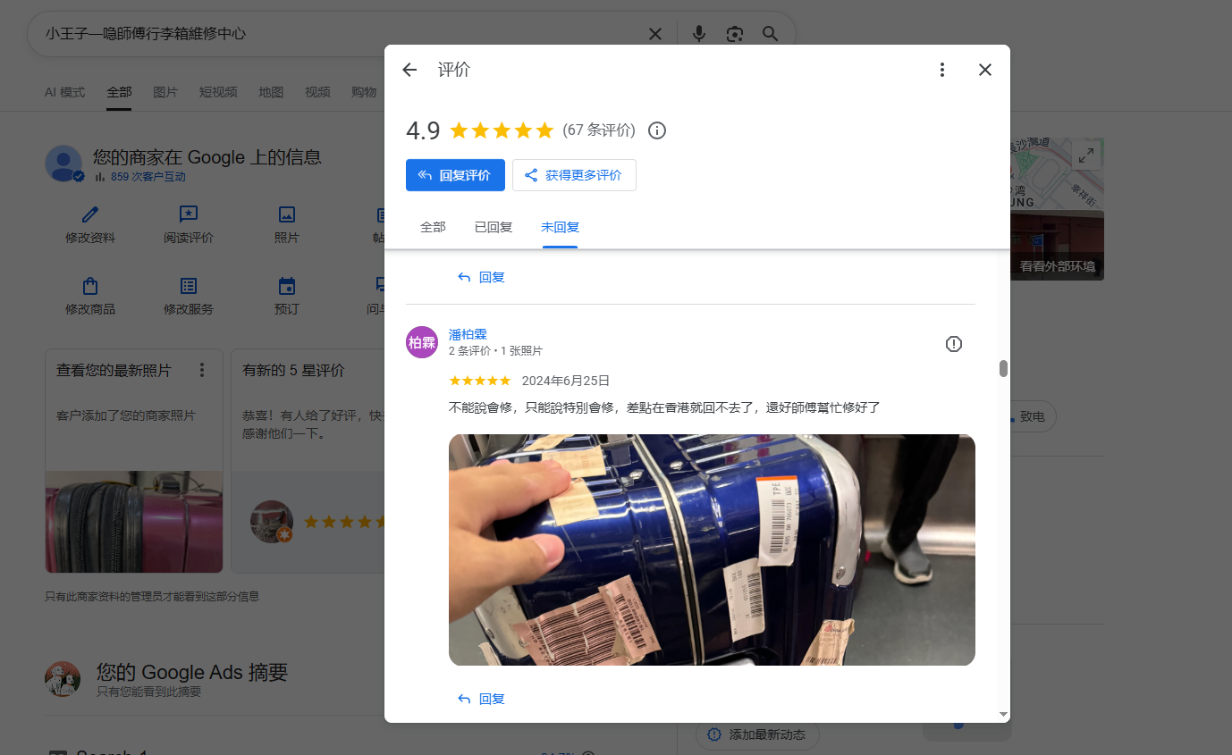Clear the search box text

point(655,34)
